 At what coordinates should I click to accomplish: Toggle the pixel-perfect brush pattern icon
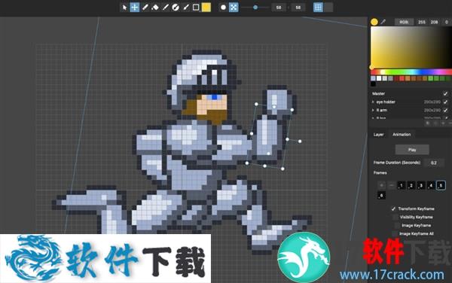click(x=234, y=8)
